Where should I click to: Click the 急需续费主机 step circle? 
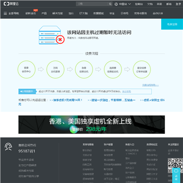[x=84, y=70]
